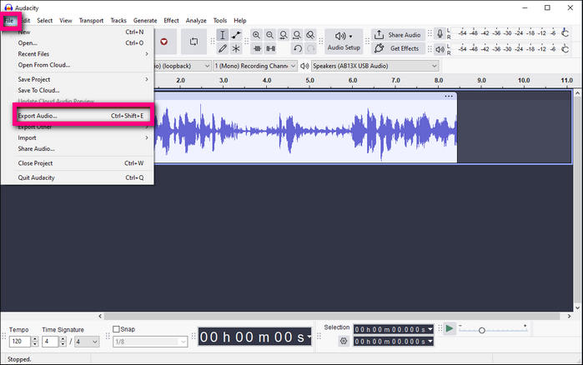This screenshot has width=583, height=365.
Task: Open the Recording Channels dropdown
Action: tap(255, 66)
